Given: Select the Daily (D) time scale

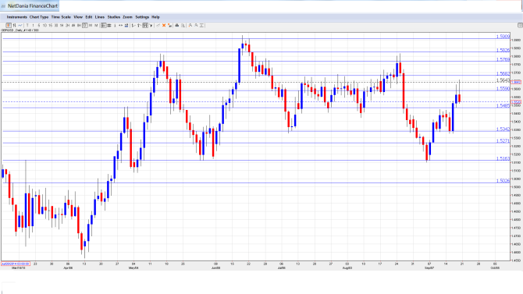Looking at the screenshot, I should (85, 25).
